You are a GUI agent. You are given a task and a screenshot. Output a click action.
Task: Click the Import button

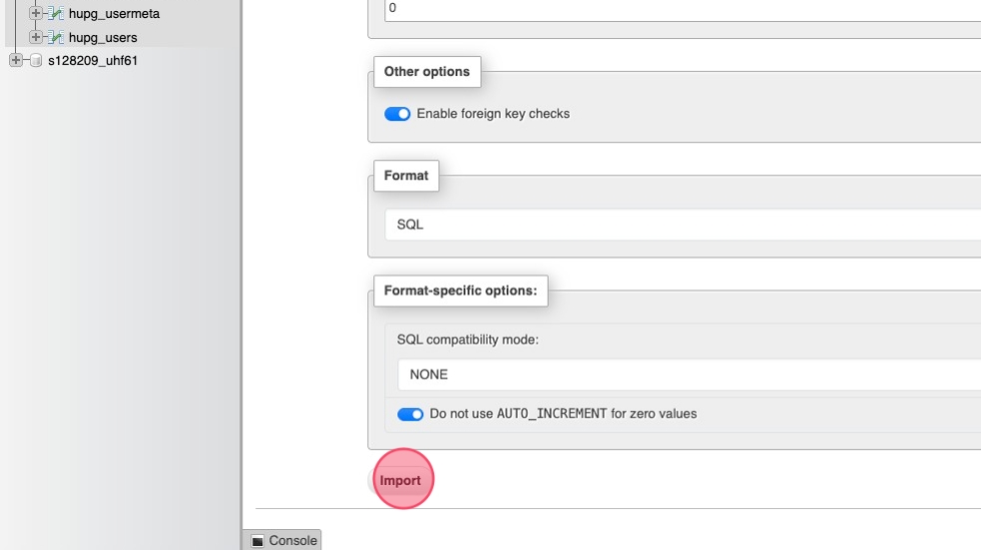400,480
